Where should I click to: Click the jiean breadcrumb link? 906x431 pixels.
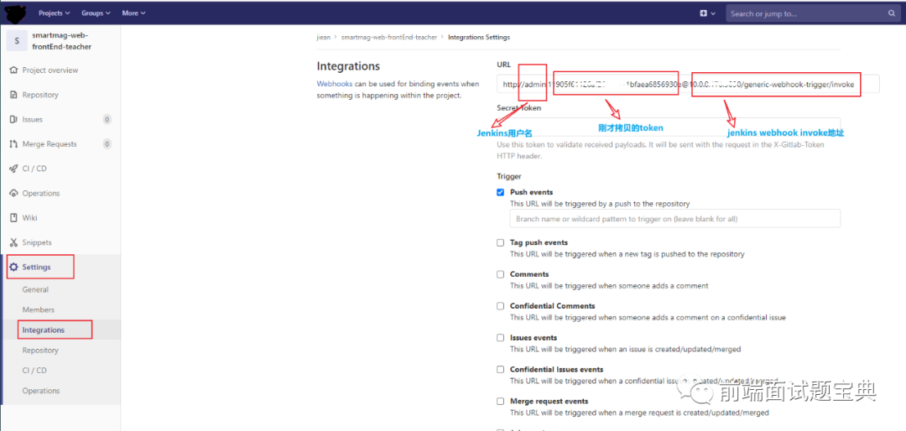click(324, 37)
